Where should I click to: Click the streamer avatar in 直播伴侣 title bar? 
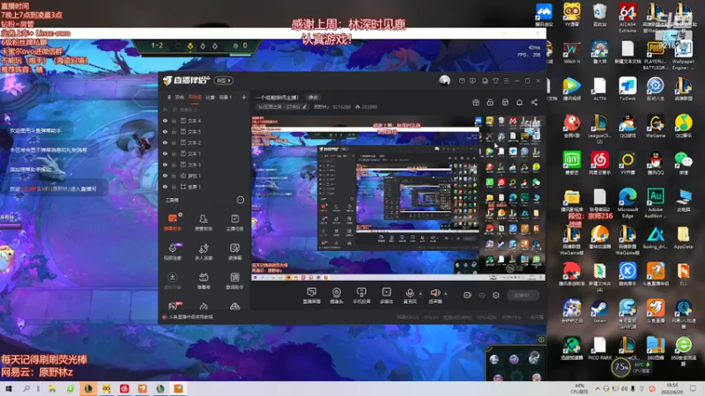(444, 80)
